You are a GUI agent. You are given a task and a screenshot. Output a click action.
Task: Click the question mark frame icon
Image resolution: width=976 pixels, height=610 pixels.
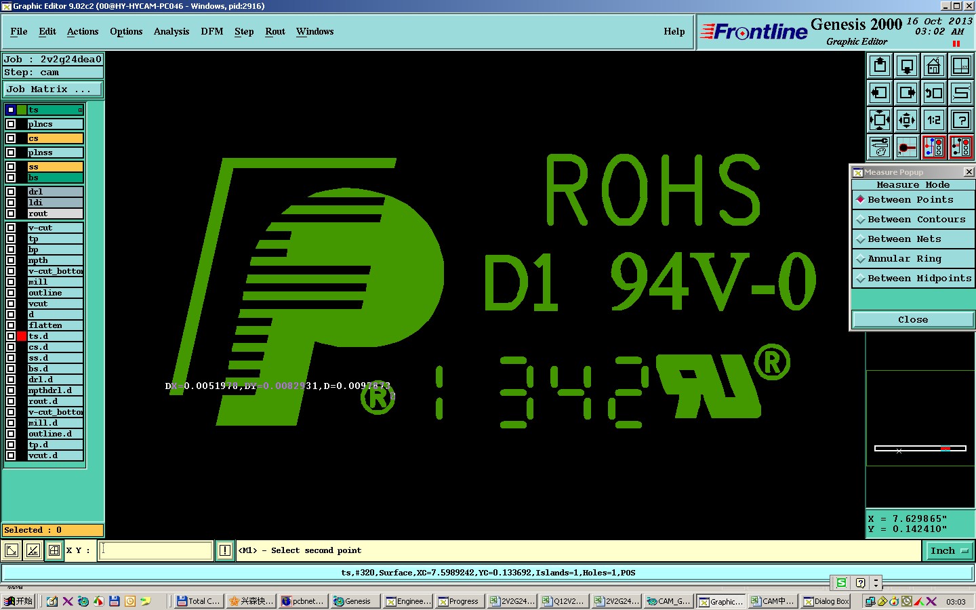point(961,120)
